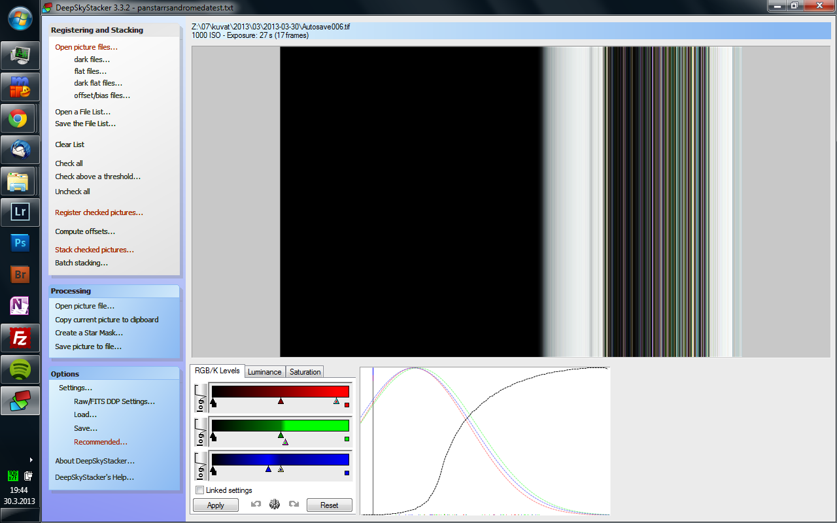Click the Apply button
The width and height of the screenshot is (837, 523).
pos(215,505)
